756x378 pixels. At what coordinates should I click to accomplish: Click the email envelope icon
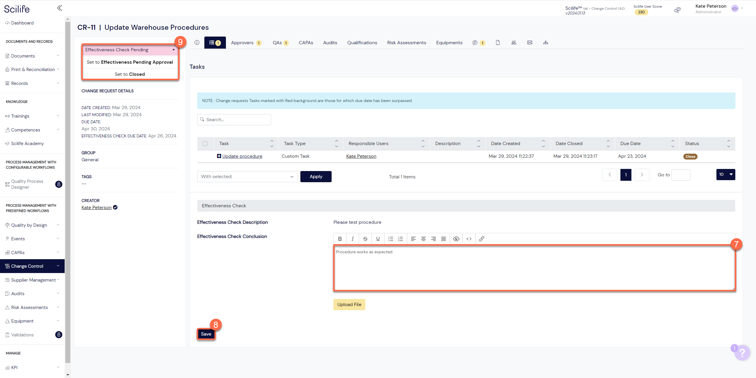tap(529, 42)
